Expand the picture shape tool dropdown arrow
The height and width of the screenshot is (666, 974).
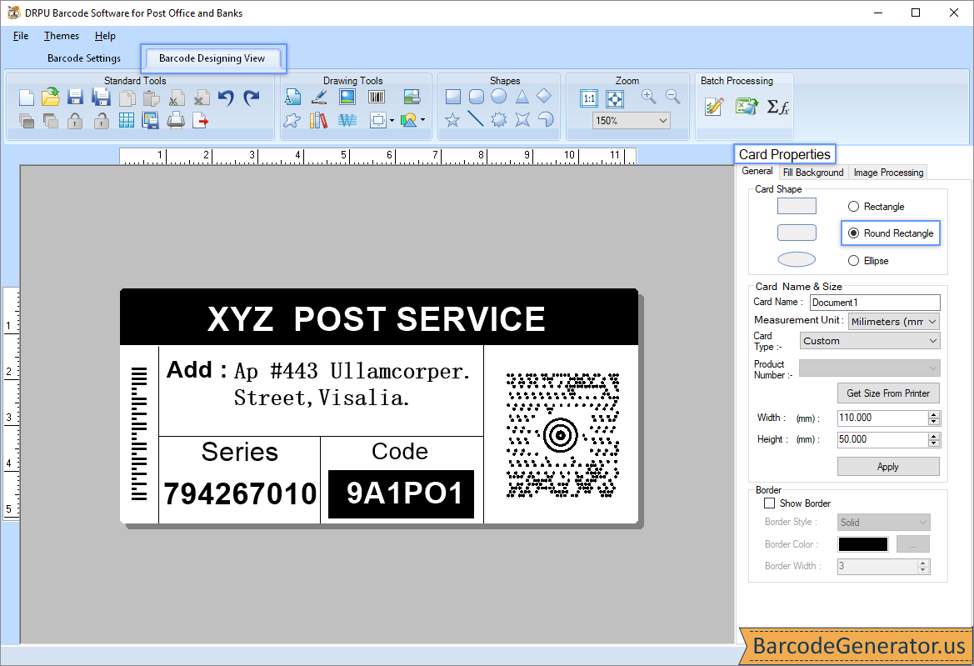(423, 120)
